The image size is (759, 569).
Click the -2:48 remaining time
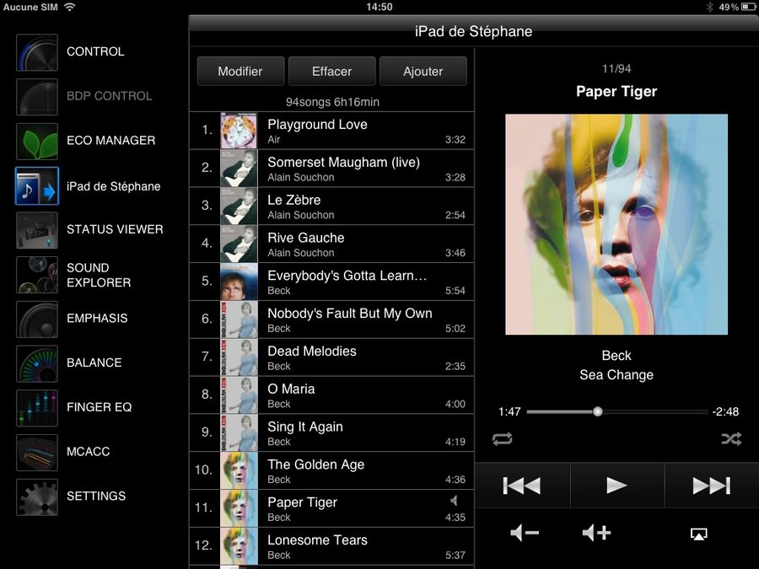pos(725,411)
